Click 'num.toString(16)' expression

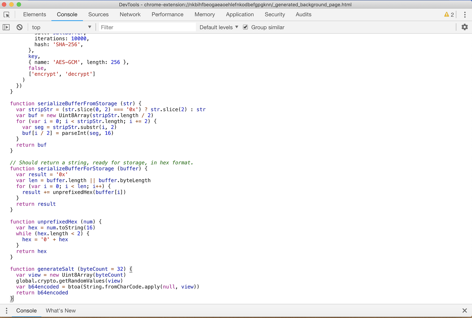tap(71, 228)
